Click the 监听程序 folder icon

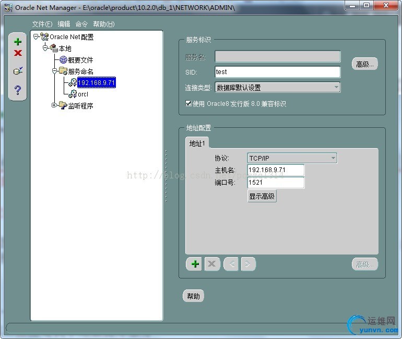pos(63,105)
